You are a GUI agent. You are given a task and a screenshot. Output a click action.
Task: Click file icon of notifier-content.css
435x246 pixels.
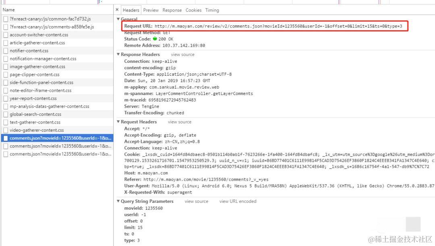pos(6,51)
